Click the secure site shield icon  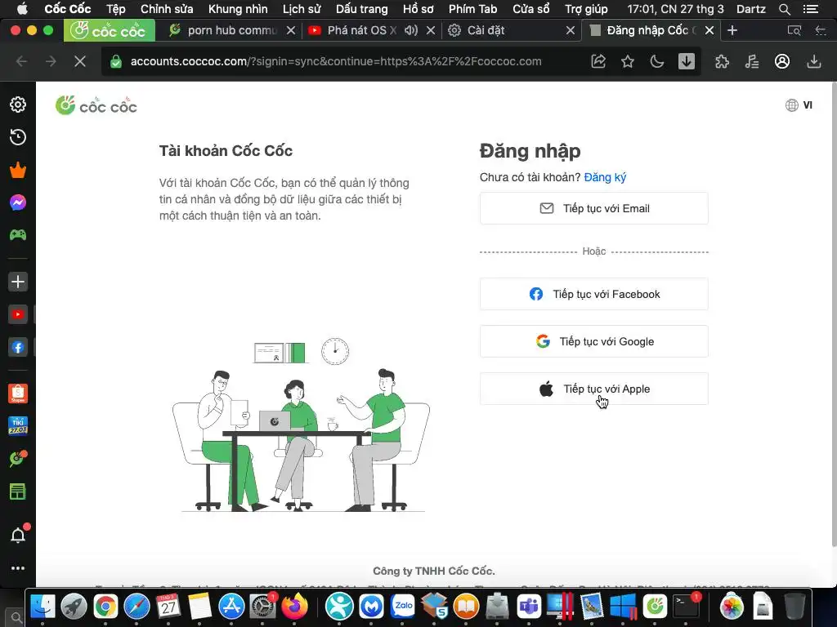pyautogui.click(x=116, y=62)
